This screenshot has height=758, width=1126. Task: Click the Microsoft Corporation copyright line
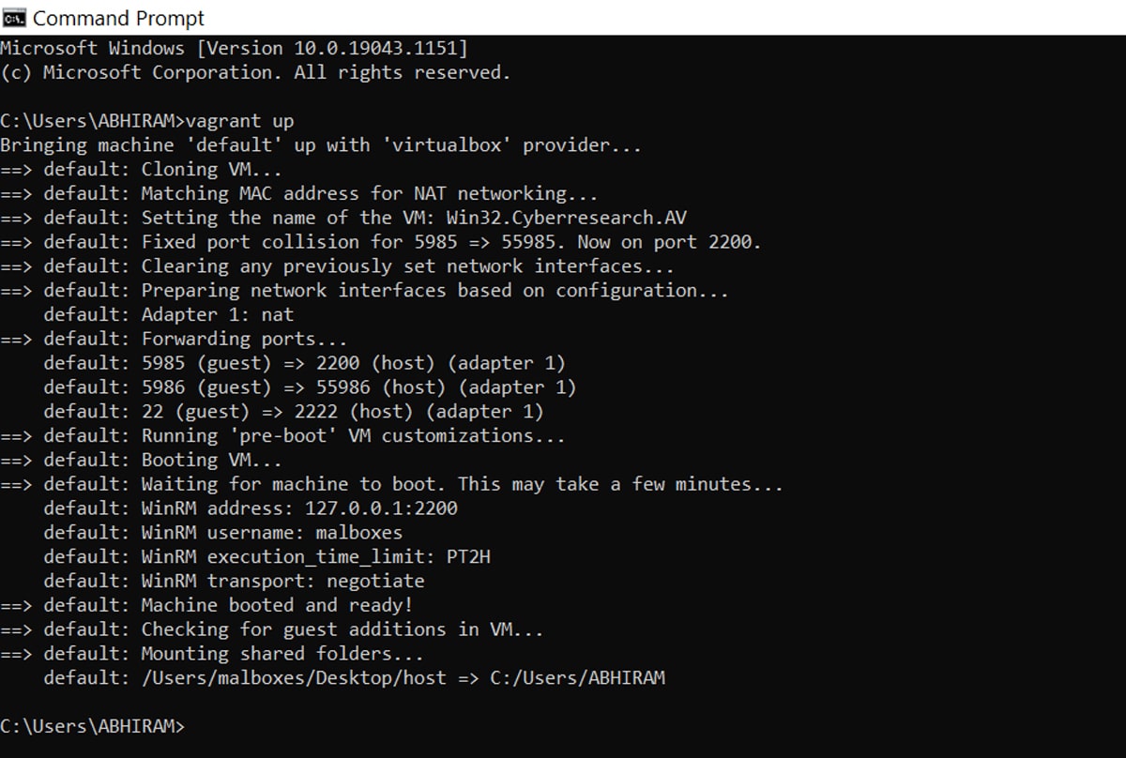255,72
